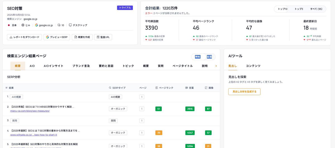Open www.willgate.co.jp seo-how-to-start-it link
The height and width of the screenshot is (148, 335).
(x=33, y=135)
